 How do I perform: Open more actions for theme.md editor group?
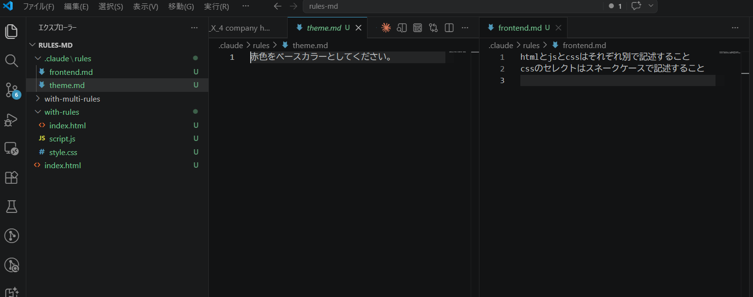click(x=465, y=28)
